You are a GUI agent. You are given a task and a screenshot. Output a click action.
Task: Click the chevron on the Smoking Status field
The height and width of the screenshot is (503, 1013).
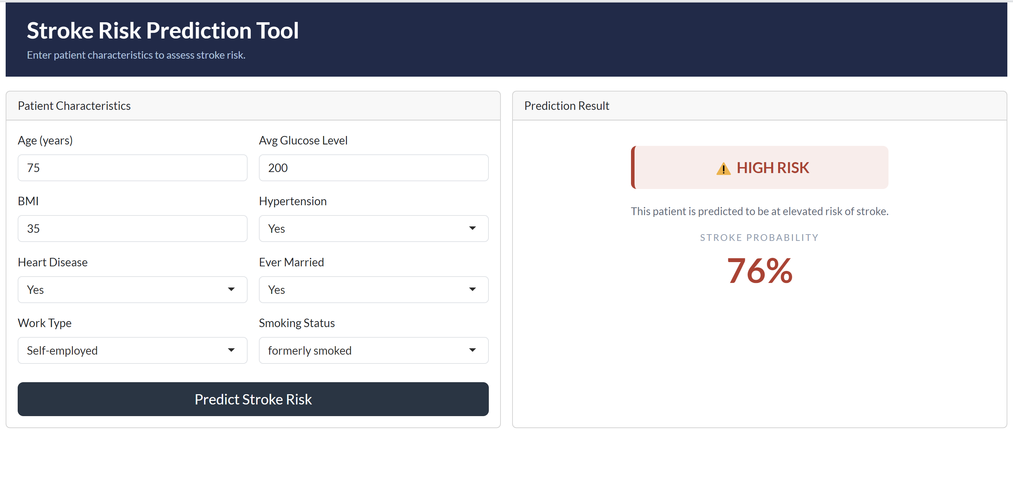[472, 350]
